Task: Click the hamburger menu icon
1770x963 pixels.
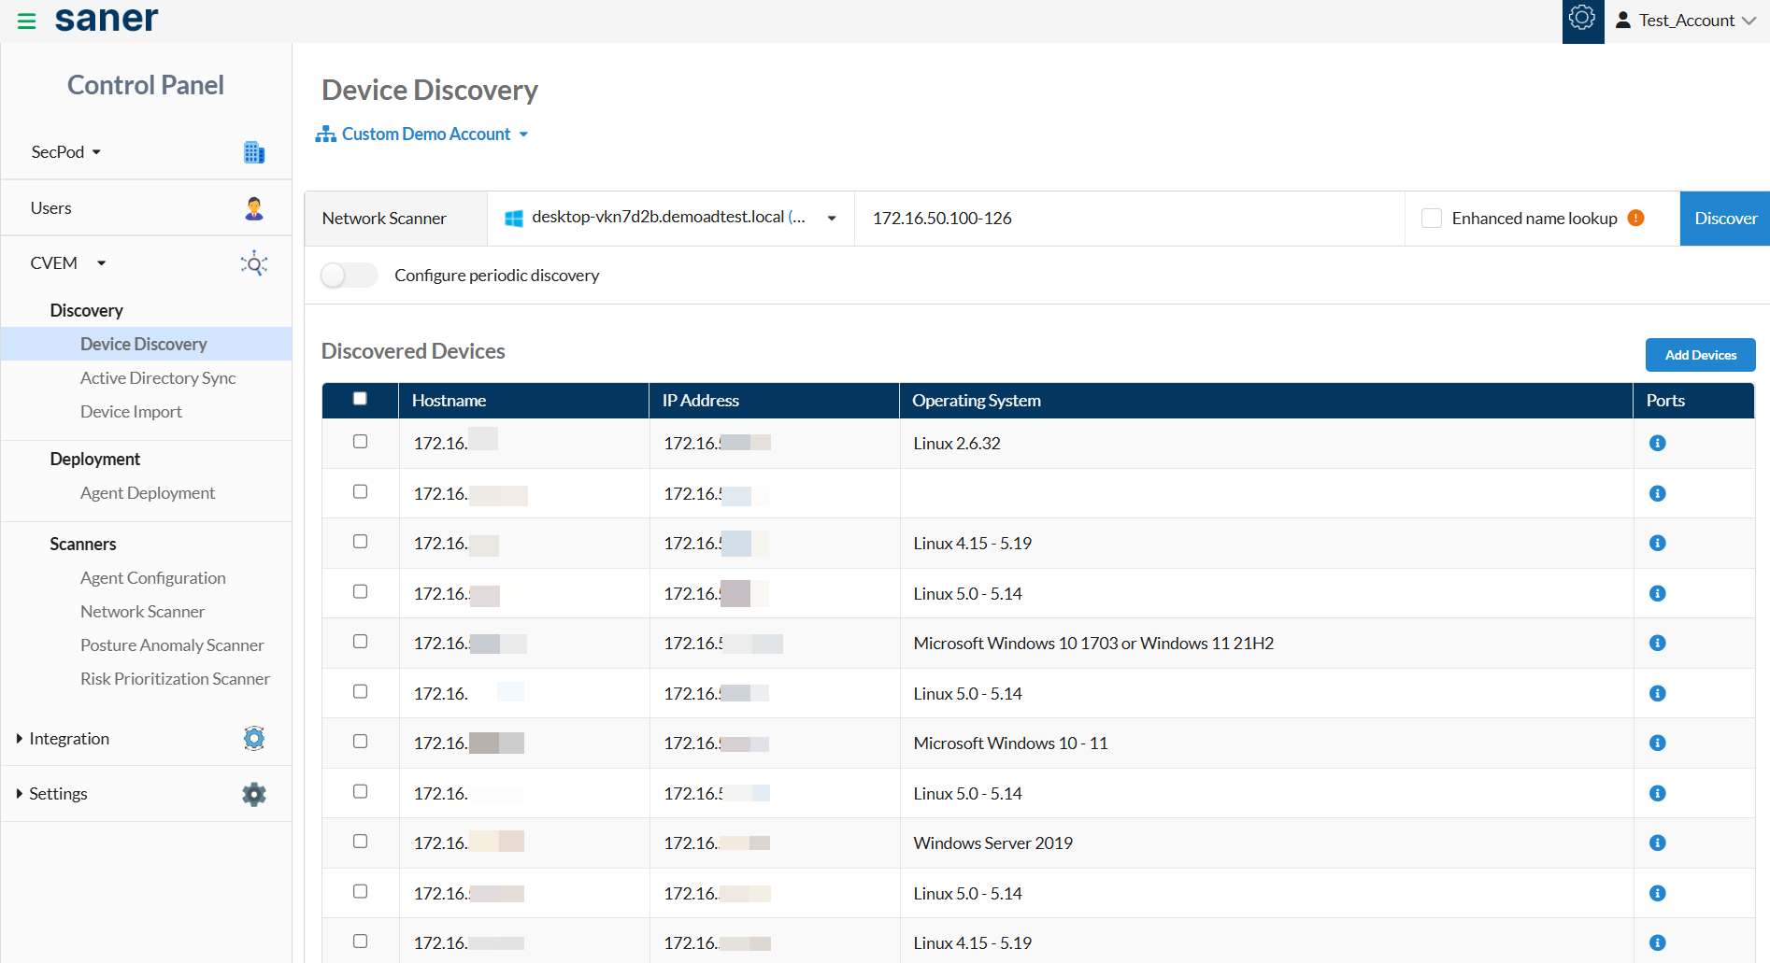Action: [26, 21]
